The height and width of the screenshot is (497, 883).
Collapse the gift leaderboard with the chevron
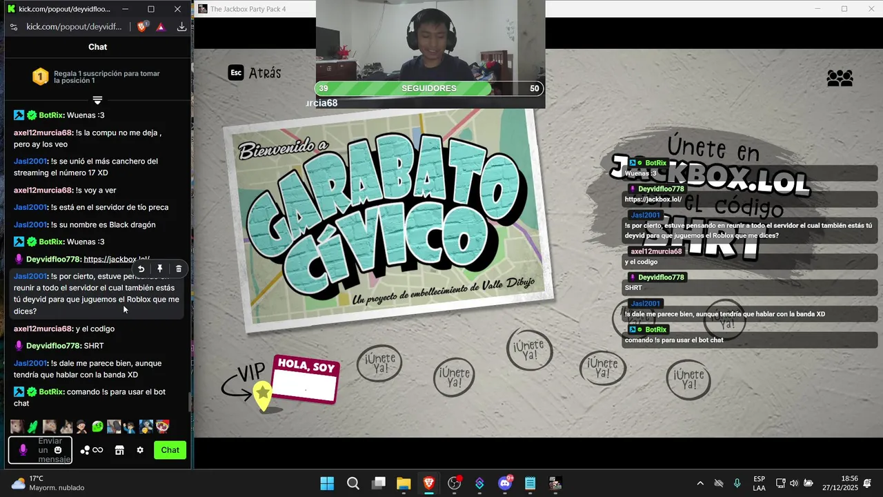[x=97, y=101]
